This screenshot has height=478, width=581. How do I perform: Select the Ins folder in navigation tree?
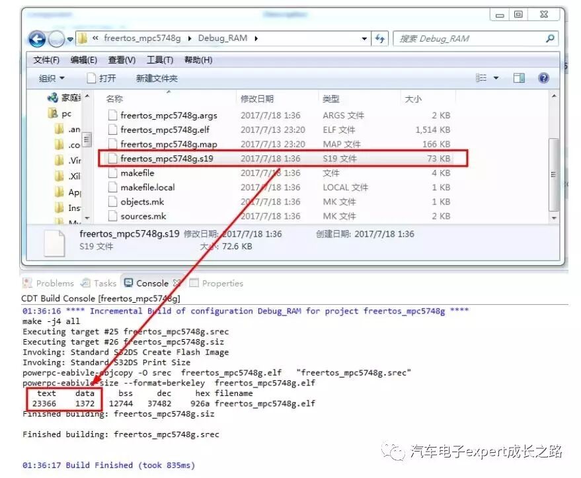68,208
